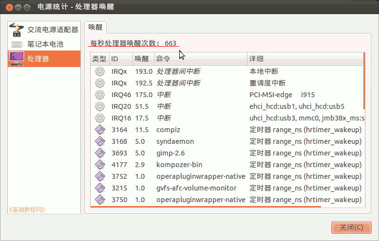Click the AC adapter icon in sidebar
379x241 pixels.
[x=17, y=30]
